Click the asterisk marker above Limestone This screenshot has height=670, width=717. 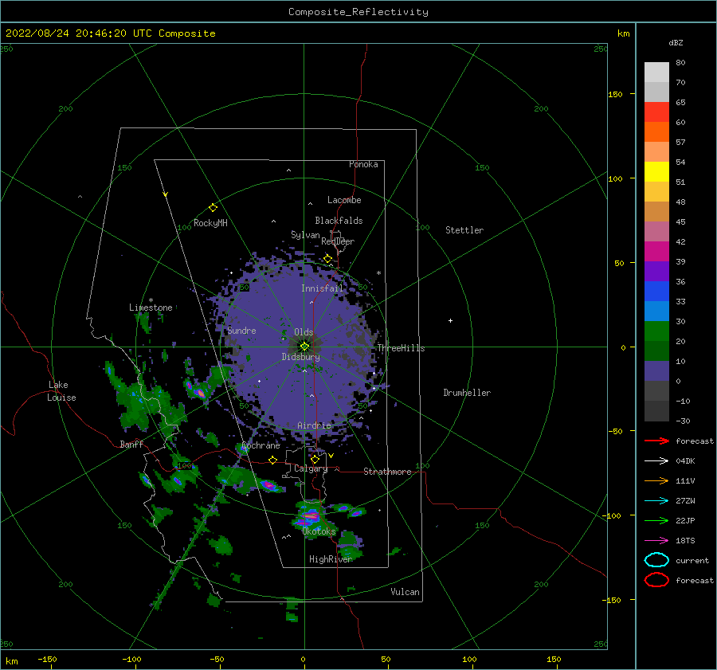click(x=151, y=300)
